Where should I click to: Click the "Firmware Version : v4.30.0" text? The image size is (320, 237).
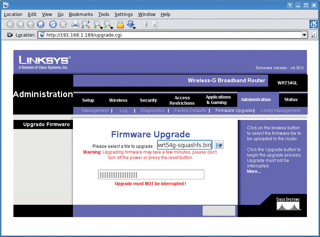pos(280,68)
